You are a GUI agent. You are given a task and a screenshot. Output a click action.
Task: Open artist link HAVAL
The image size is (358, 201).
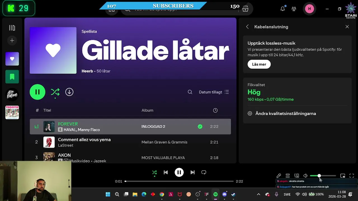pos(70,130)
